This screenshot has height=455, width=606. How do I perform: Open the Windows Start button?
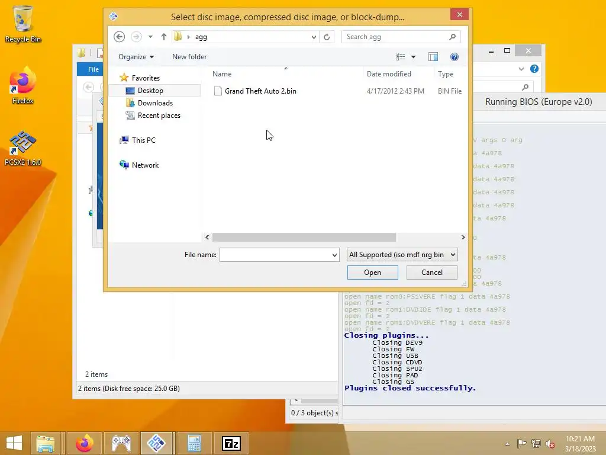[14, 443]
